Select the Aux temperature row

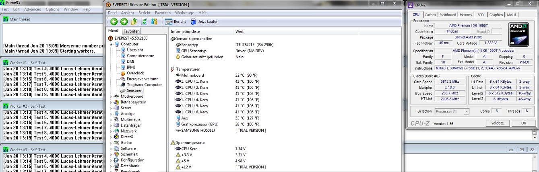285,118
